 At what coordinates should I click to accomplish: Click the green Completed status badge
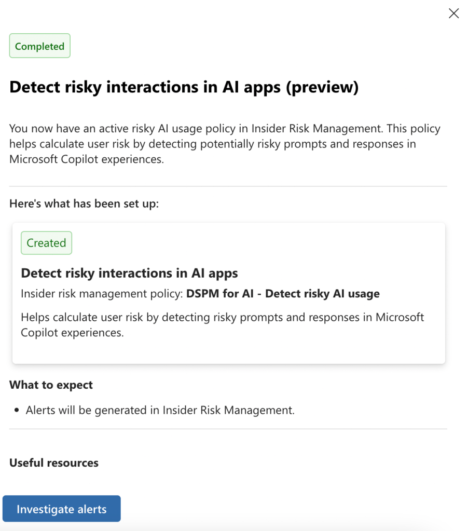click(39, 46)
